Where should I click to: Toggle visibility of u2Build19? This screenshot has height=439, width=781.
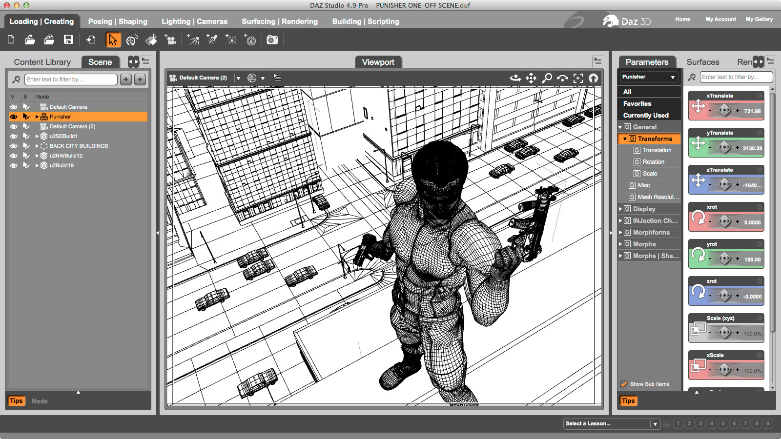click(14, 165)
